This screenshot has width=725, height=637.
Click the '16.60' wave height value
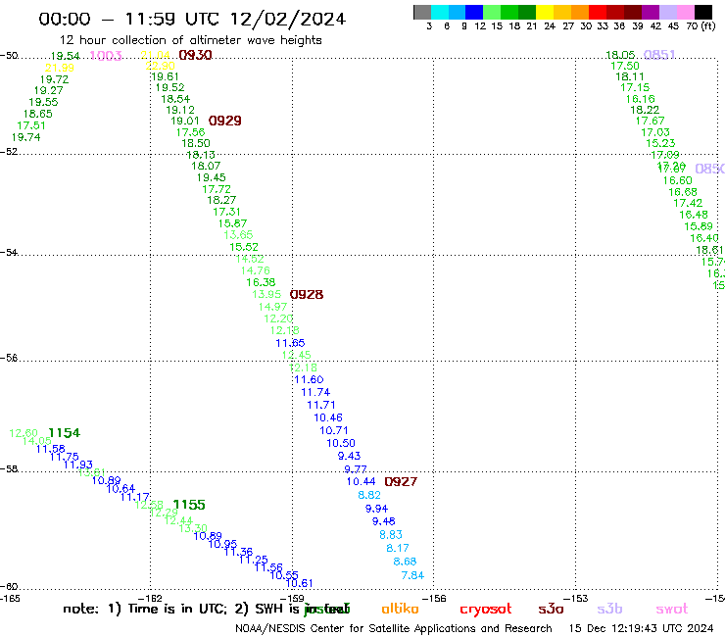[x=678, y=181]
